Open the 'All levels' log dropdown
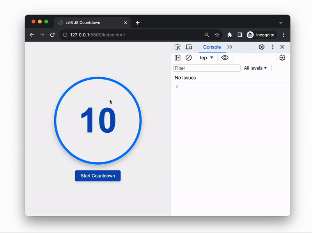Image resolution: width=312 pixels, height=233 pixels. click(x=255, y=68)
